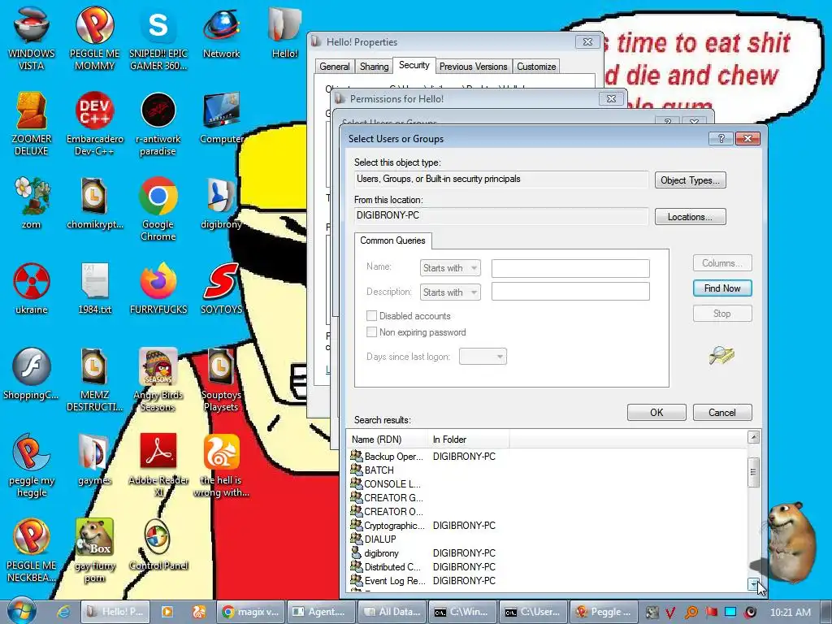Select the chomikrypt desktop icon
The width and height of the screenshot is (832, 624).
[94, 204]
